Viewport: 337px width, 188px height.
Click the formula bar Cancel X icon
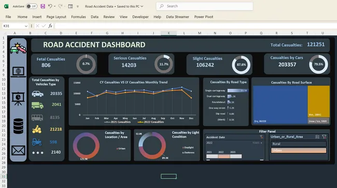tap(37, 26)
